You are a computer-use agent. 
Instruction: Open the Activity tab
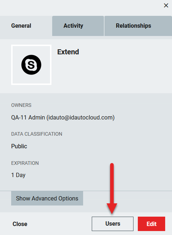click(78, 26)
